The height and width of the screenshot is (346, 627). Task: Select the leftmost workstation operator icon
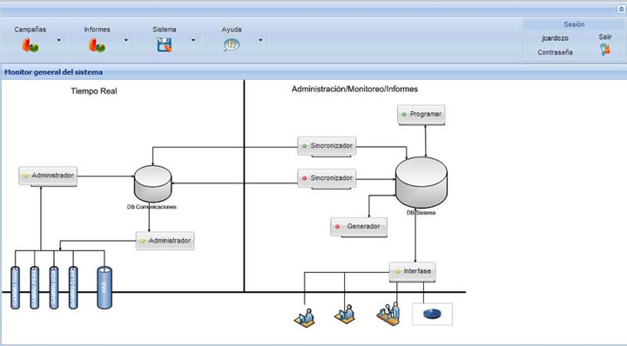(x=304, y=318)
